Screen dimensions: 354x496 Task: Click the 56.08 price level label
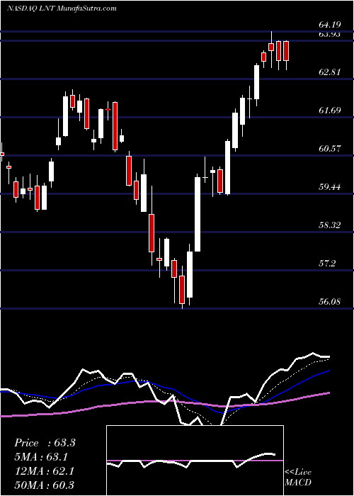(x=330, y=301)
